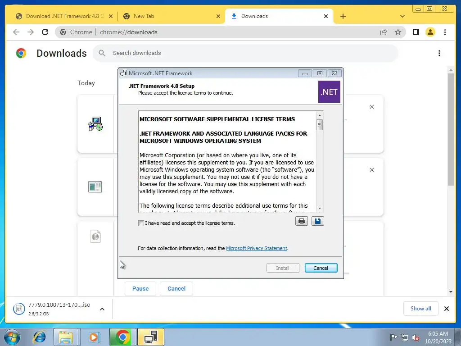The width and height of the screenshot is (461, 346).
Task: Print the license terms via printer icon
Action: point(301,221)
